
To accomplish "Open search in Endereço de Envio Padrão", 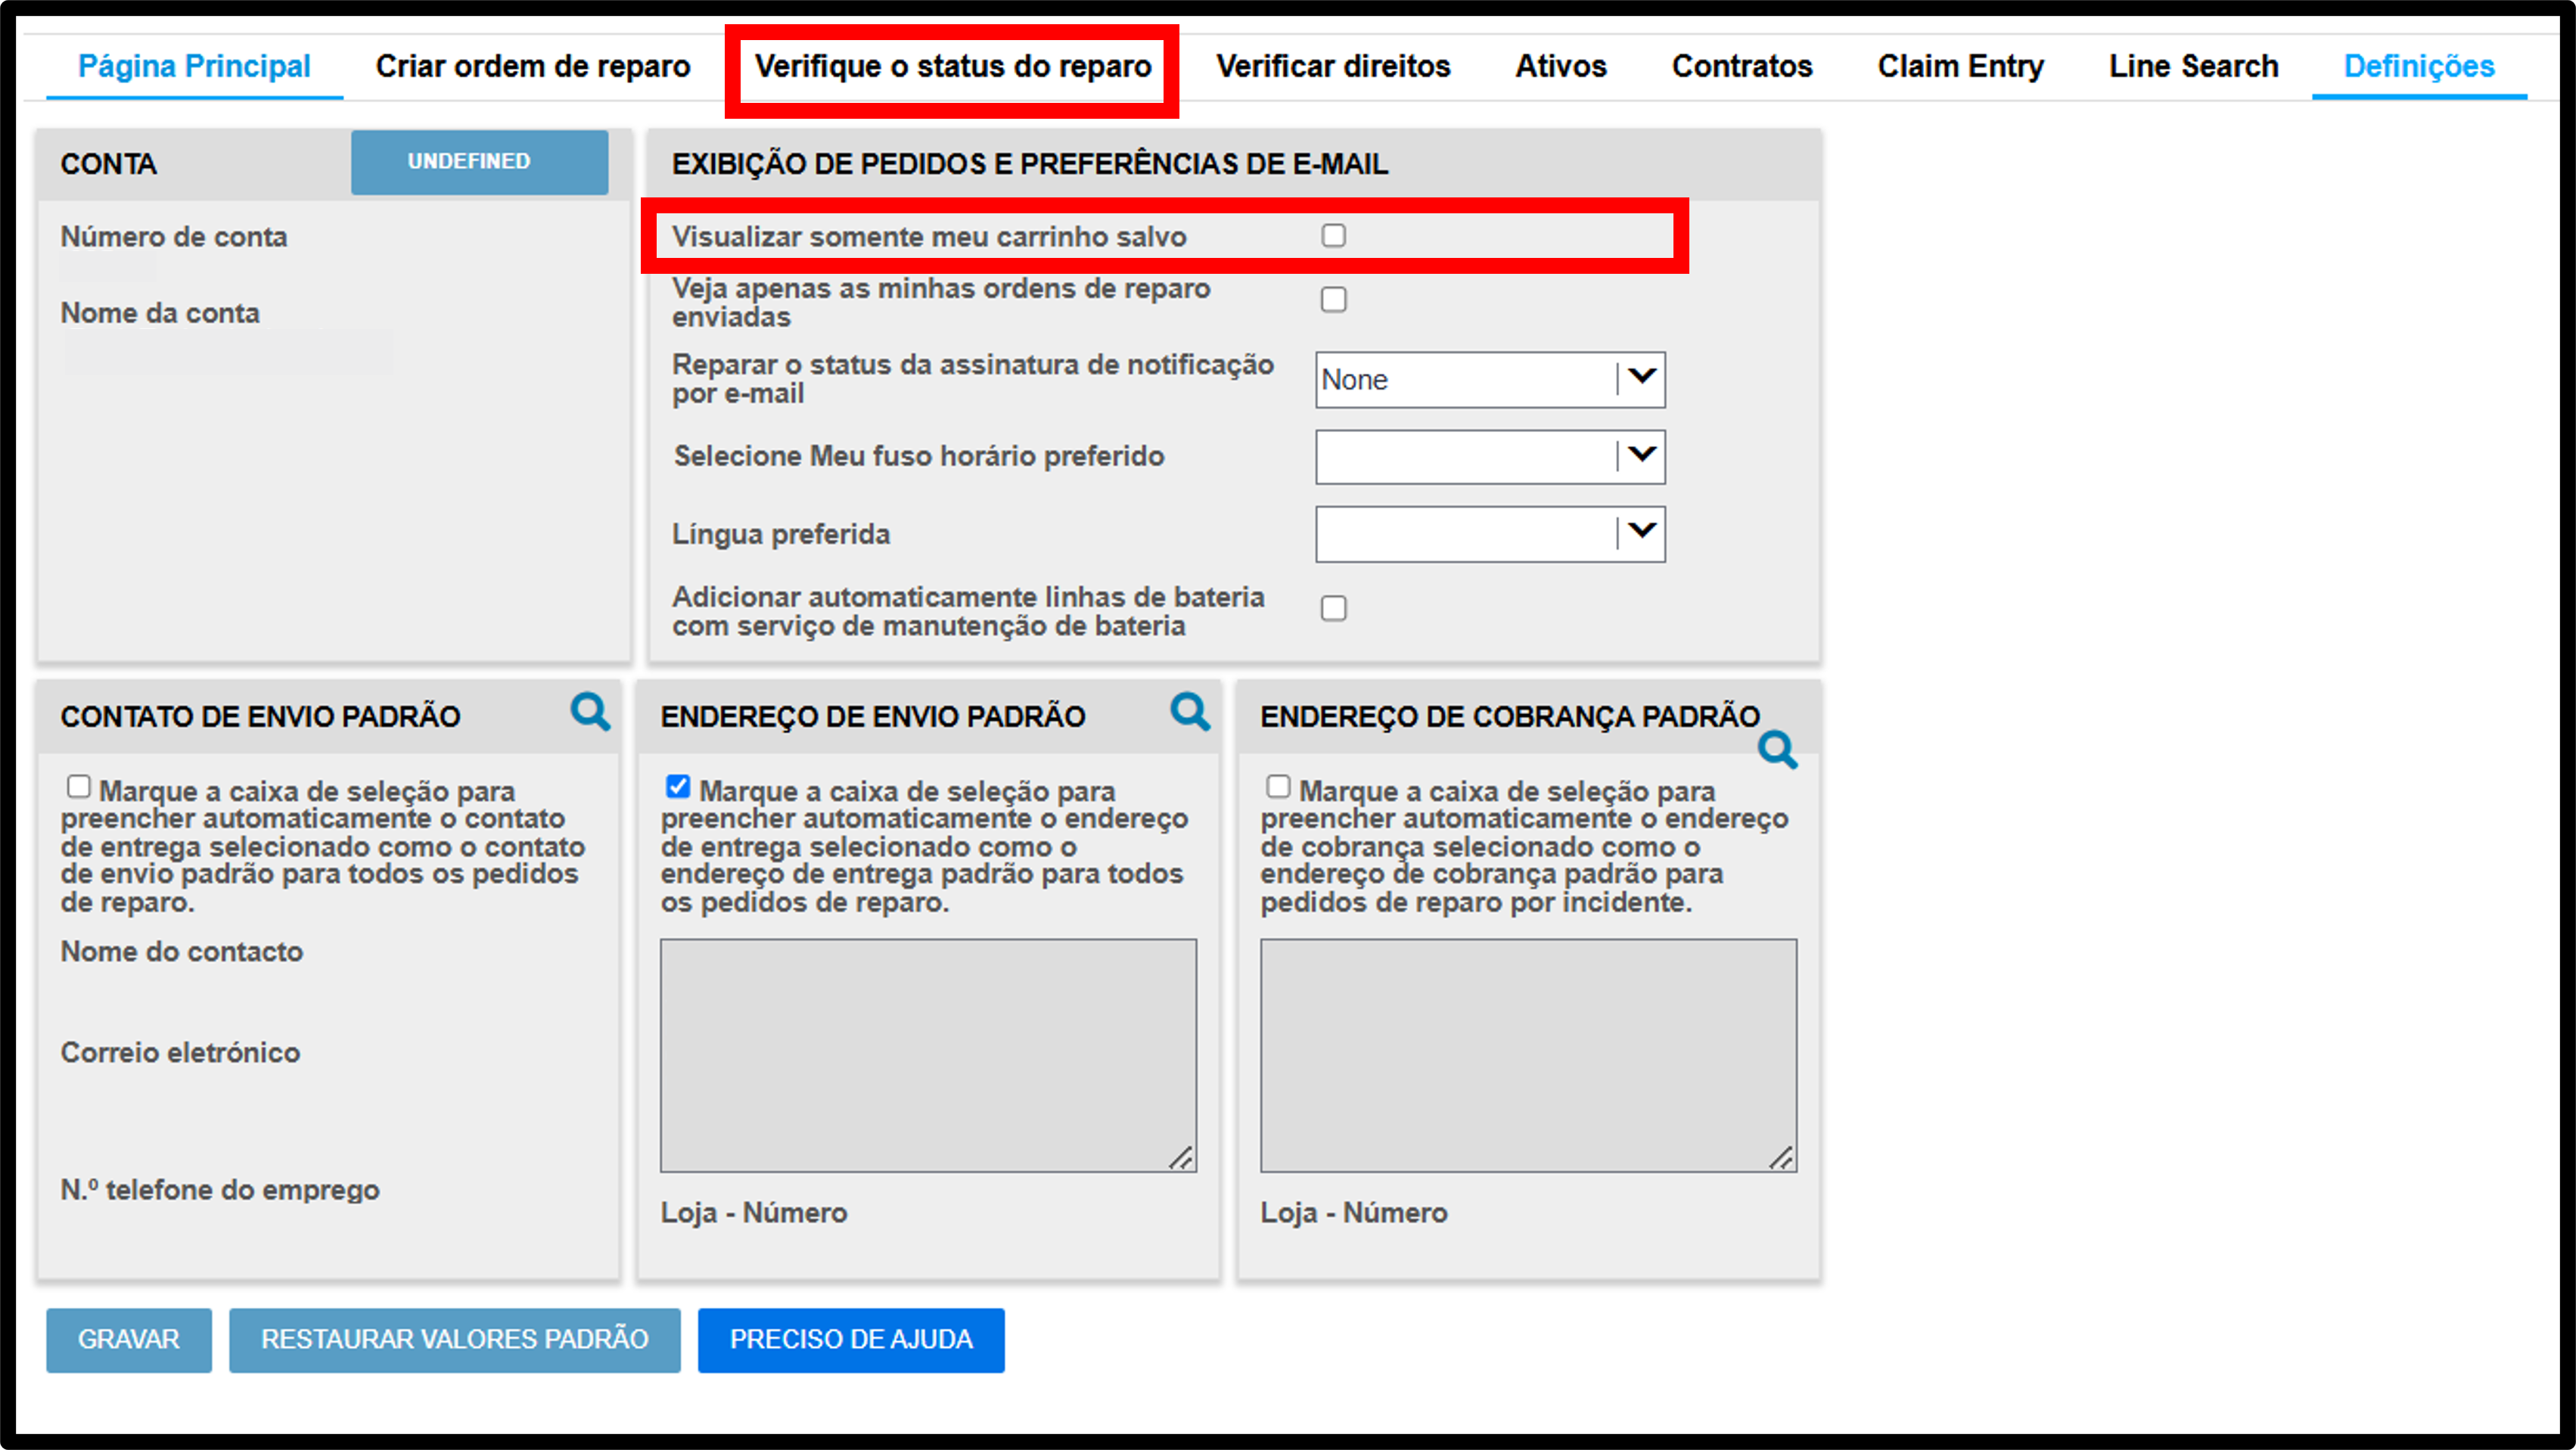I will pyautogui.click(x=1190, y=712).
